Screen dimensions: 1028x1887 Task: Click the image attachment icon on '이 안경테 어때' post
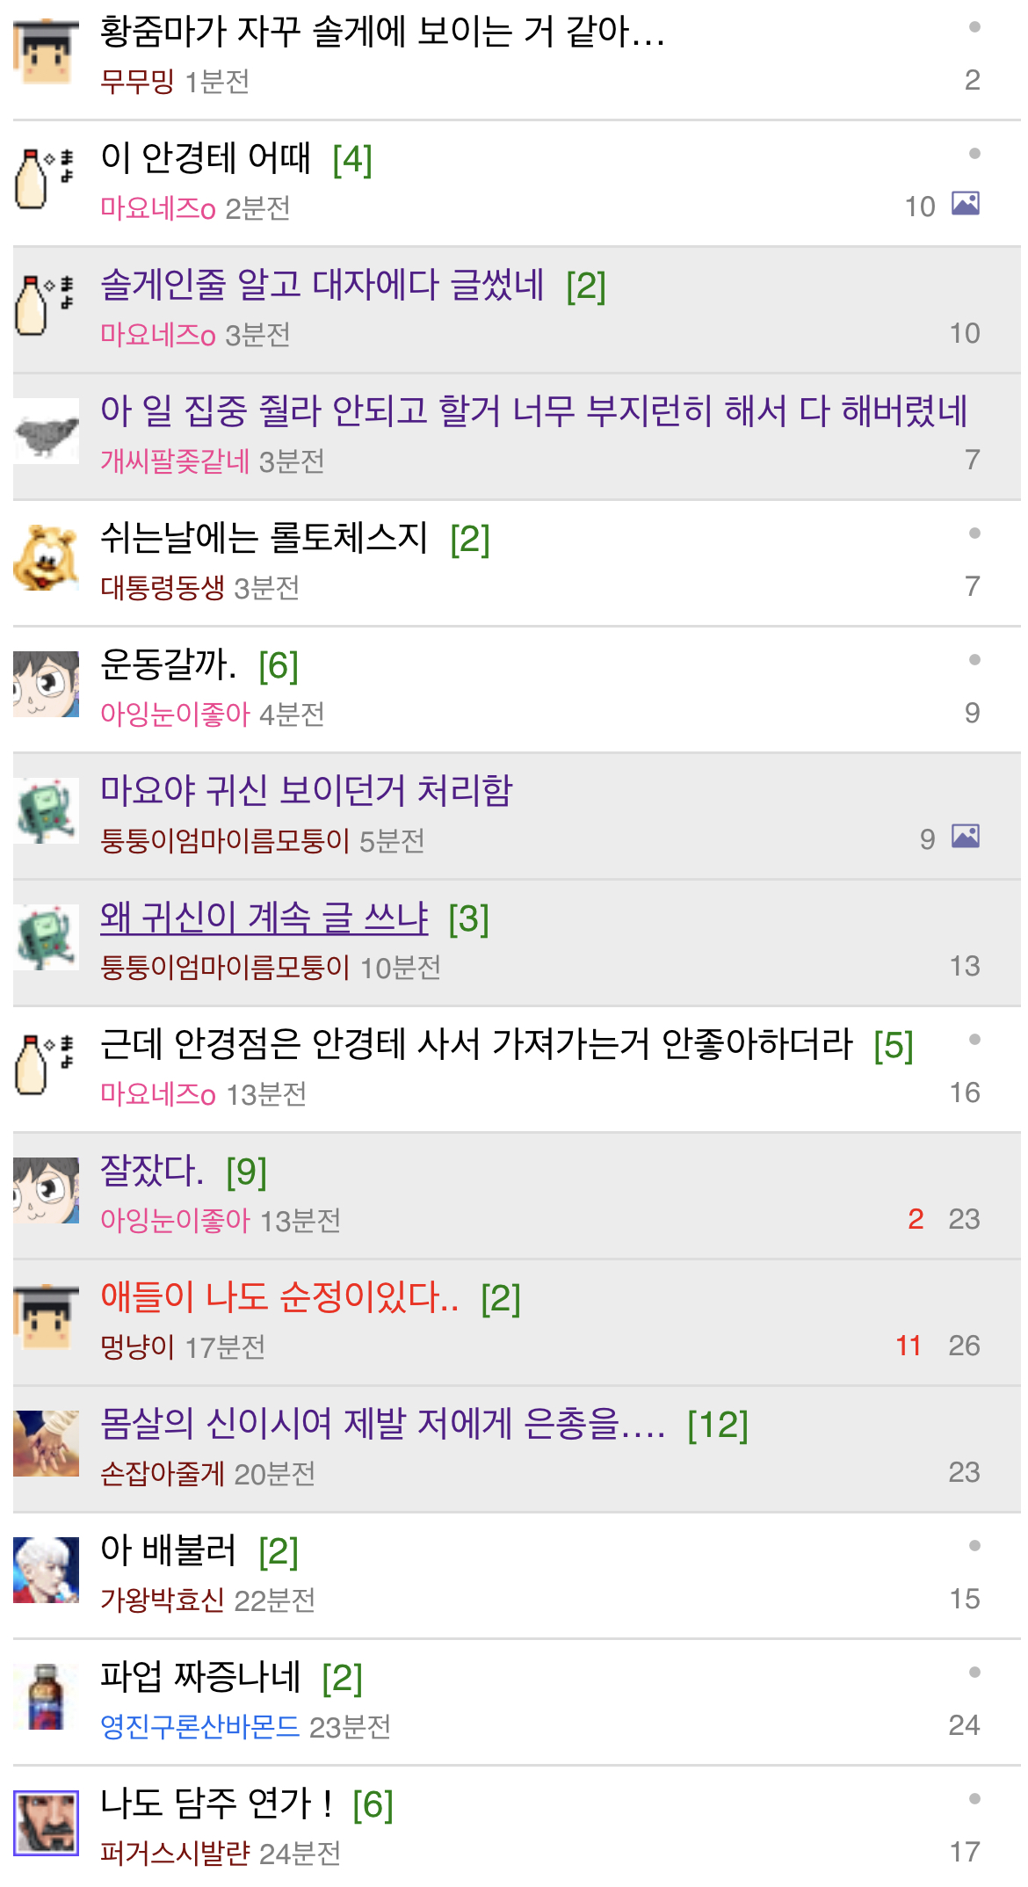966,204
